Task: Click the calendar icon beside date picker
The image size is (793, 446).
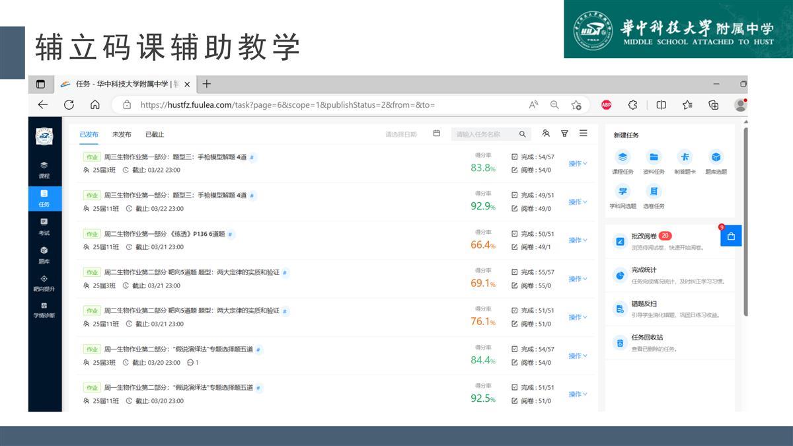Action: coord(437,133)
